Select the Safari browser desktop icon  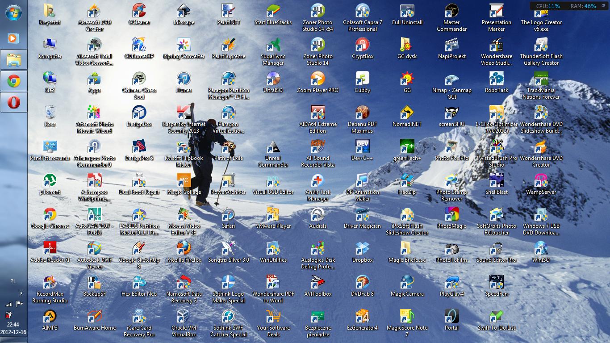point(228,215)
